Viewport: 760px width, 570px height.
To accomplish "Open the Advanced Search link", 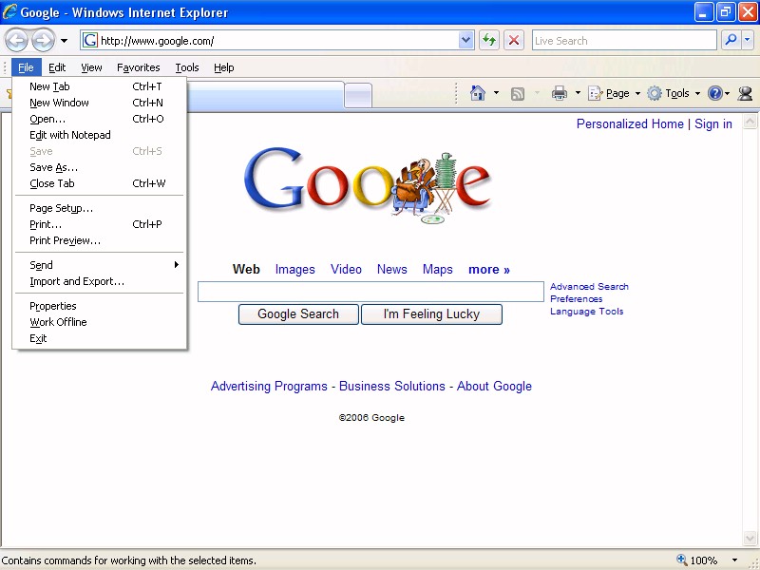I will 589,286.
